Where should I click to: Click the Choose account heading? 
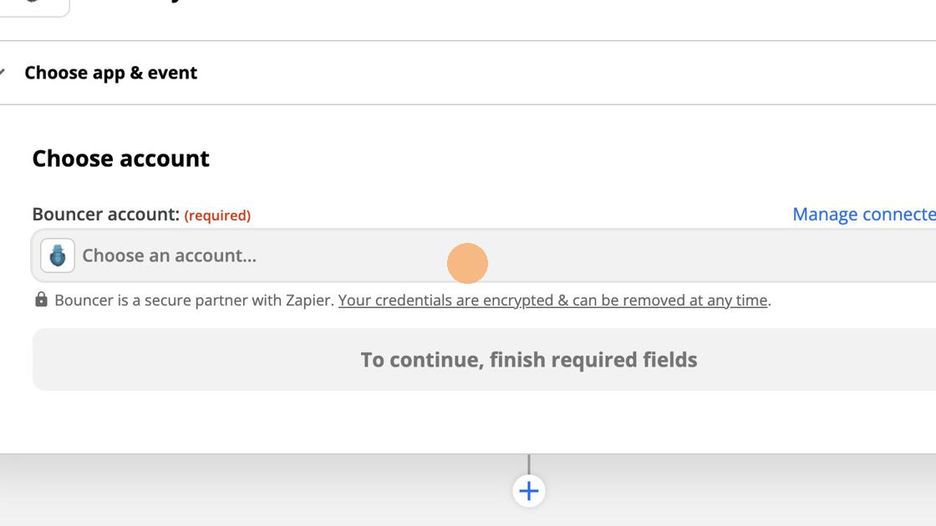120,159
